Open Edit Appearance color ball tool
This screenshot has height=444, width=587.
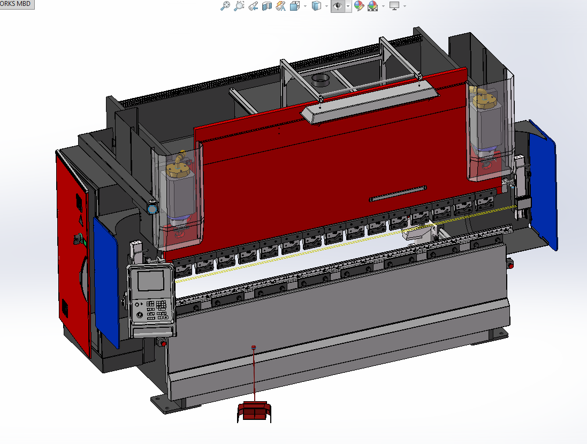[359, 6]
